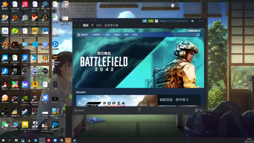Image resolution: width=254 pixels, height=143 pixels.
Task: Open Ubisoft Connect desktop icon
Action: pyautogui.click(x=25, y=20)
